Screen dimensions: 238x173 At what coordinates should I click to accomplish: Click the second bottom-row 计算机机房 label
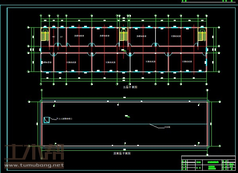coord(110,62)
